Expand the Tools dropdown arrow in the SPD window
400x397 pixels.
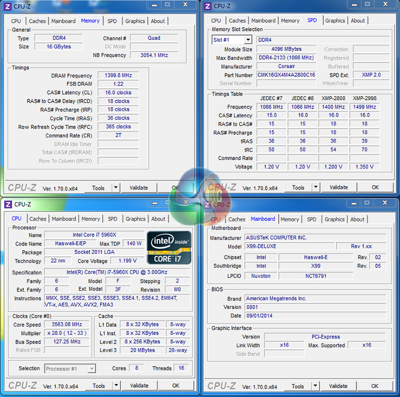coord(316,188)
